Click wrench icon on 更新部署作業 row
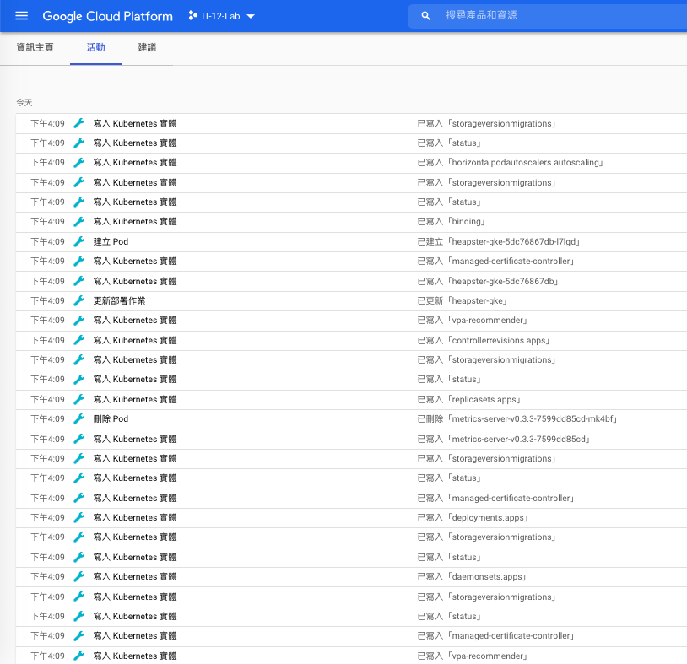687x664 pixels. [x=79, y=301]
